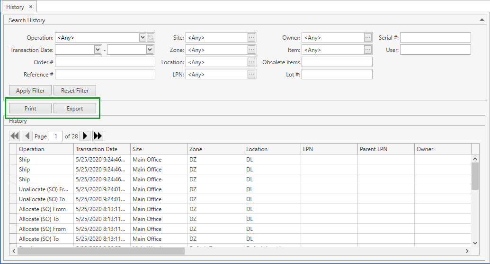Go to the first page of history
Viewport: 490px width, 264px height.
point(15,136)
